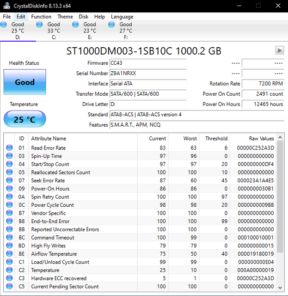Click the status orb for Read Error Rate

[x=9, y=148]
